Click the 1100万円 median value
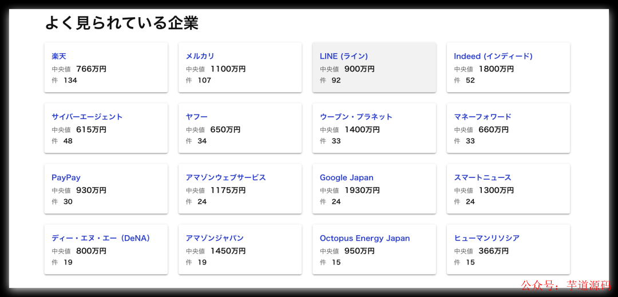618x297 pixels. click(x=228, y=69)
